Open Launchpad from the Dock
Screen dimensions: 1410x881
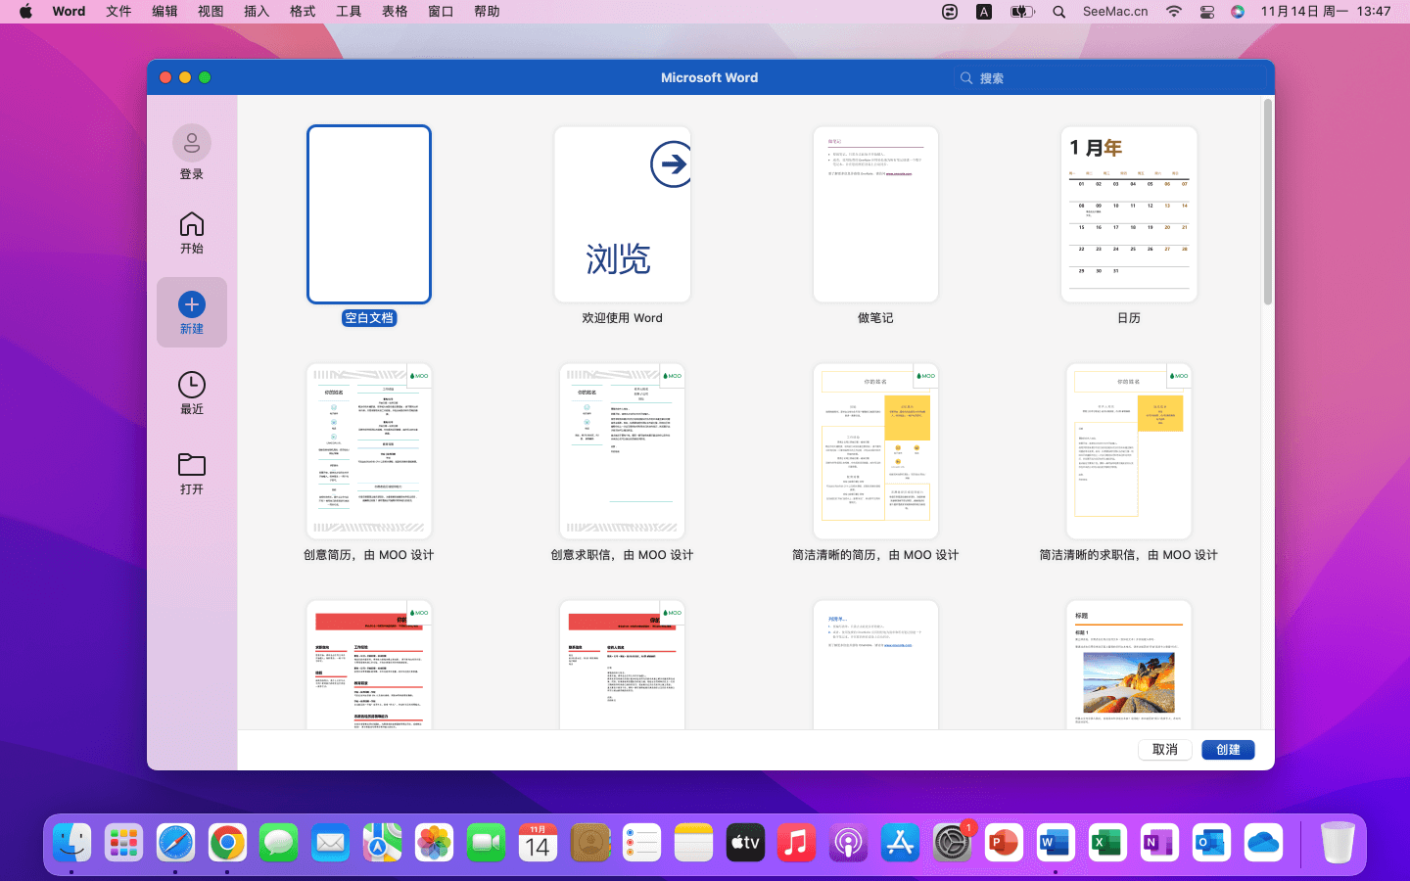pos(124,843)
